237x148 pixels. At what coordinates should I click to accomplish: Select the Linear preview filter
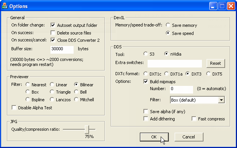pyautogui.click(x=52, y=84)
